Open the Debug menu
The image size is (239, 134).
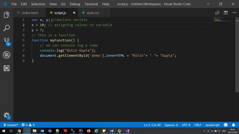point(75,4)
